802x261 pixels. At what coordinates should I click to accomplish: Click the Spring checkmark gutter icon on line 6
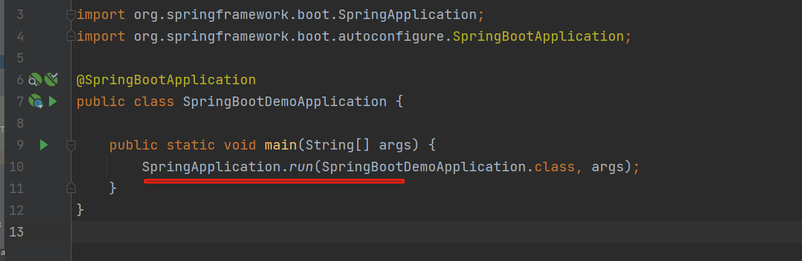51,80
